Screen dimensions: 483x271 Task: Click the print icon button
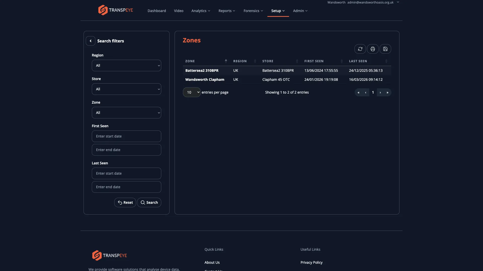[x=373, y=49]
